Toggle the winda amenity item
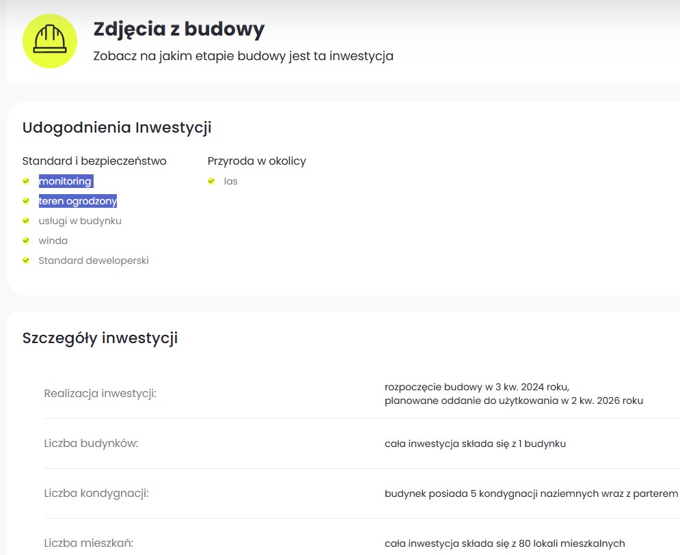The width and height of the screenshot is (680, 555). pos(53,241)
